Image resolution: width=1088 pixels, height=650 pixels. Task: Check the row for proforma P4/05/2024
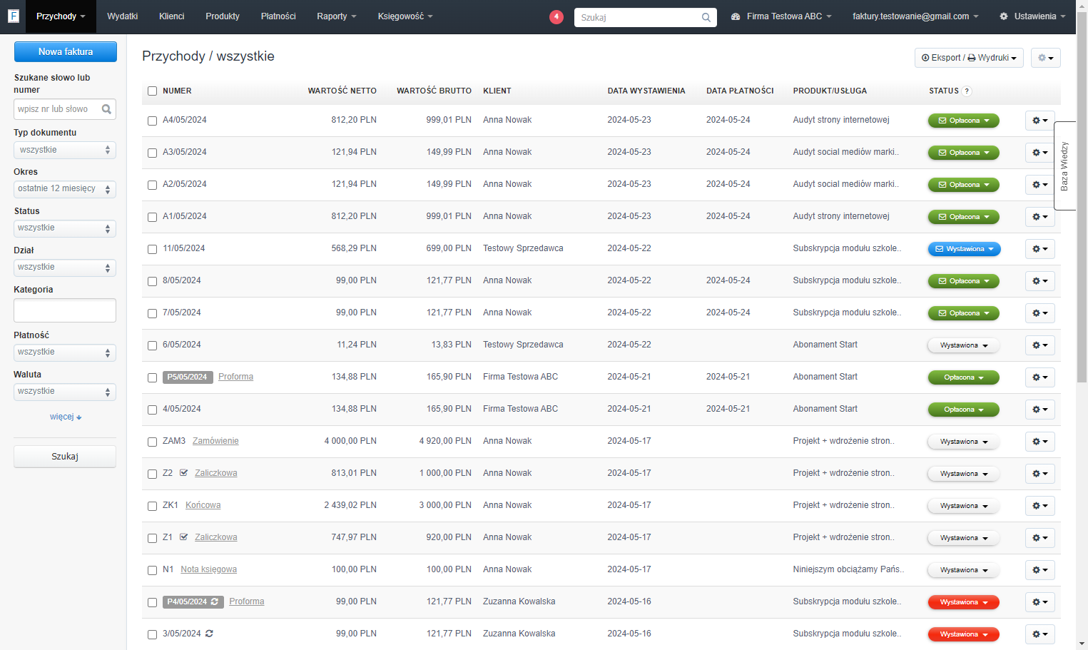point(152,602)
